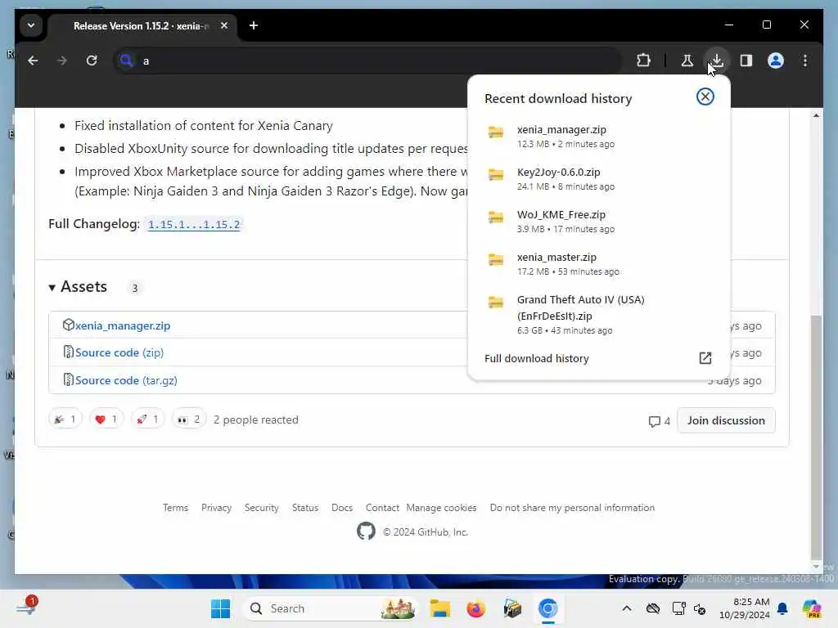This screenshot has height=628, width=838.
Task: Download Source code (zip)
Action: click(119, 352)
